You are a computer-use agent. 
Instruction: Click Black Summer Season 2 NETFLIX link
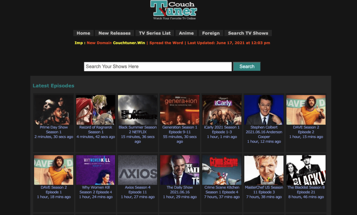click(x=137, y=130)
